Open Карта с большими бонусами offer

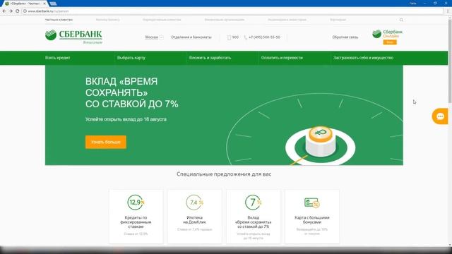point(312,217)
